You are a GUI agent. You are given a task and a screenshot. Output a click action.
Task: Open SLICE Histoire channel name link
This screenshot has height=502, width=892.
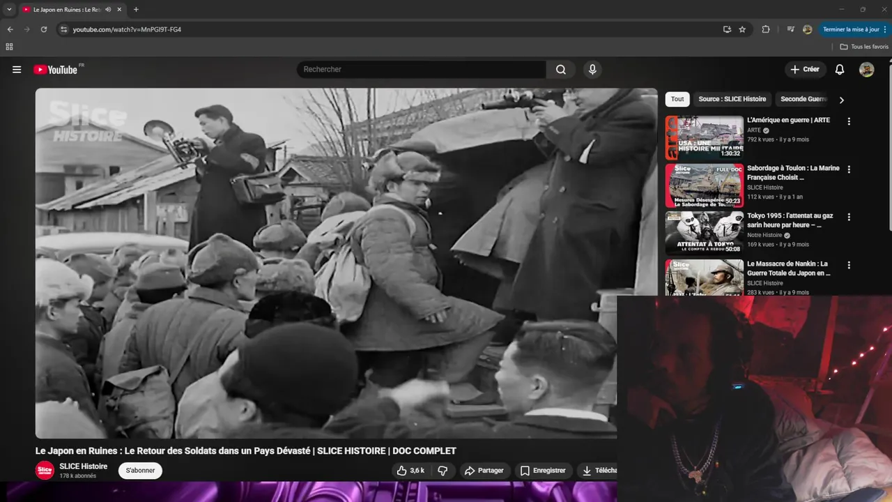point(84,466)
